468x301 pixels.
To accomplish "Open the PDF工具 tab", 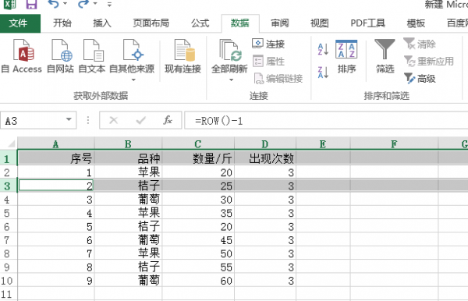I will 367,23.
